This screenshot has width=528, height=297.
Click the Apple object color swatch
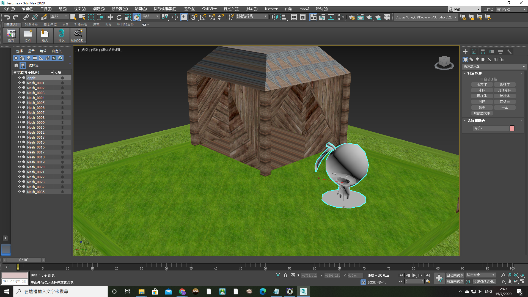[x=512, y=128]
